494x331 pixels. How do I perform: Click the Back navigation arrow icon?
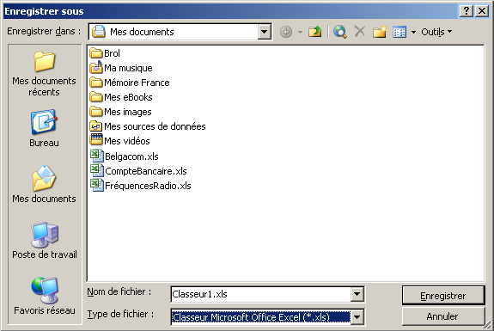[286, 32]
